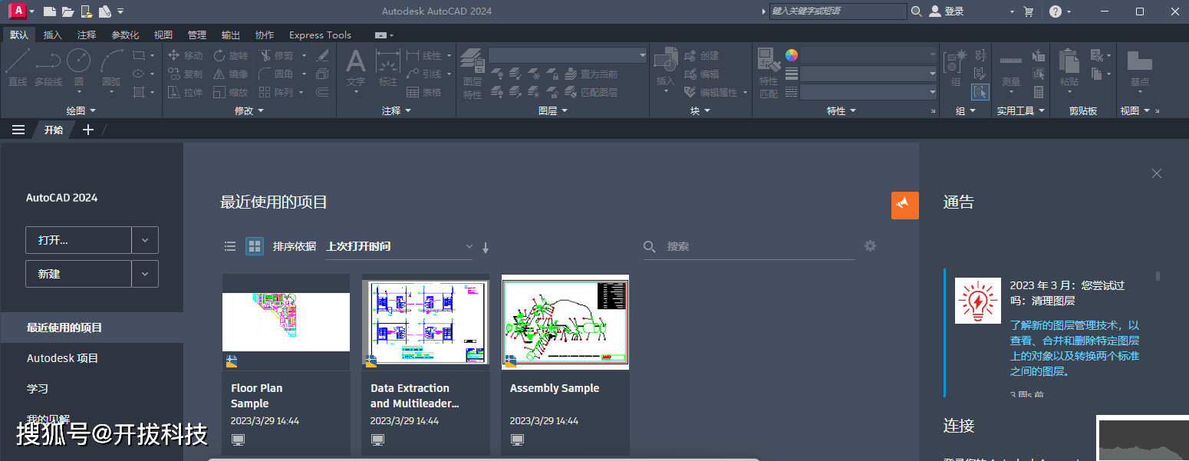Click the search magnifier icon in the title bar
The image size is (1189, 461).
[917, 12]
